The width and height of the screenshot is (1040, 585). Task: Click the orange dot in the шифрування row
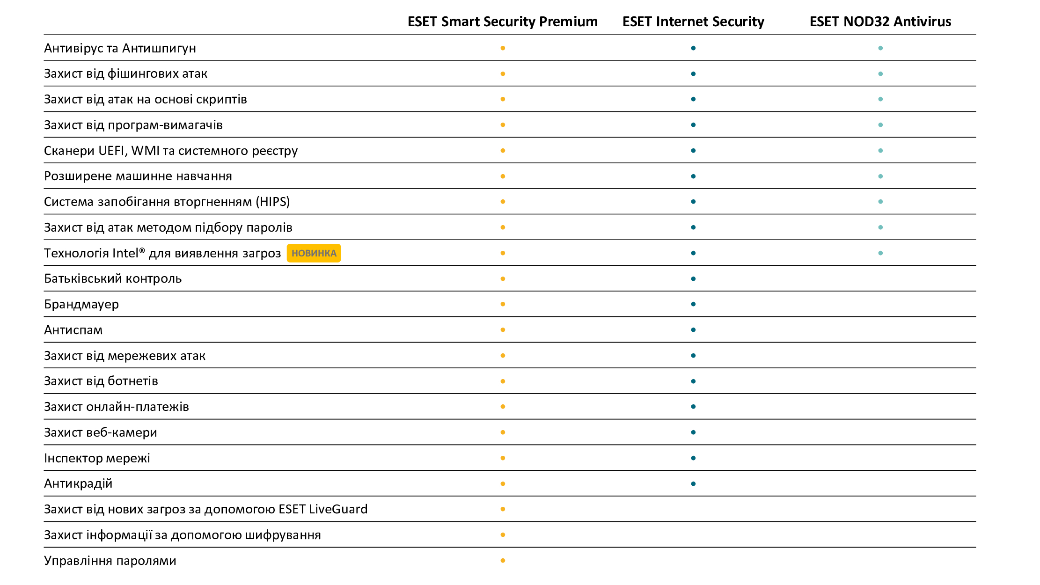(503, 535)
